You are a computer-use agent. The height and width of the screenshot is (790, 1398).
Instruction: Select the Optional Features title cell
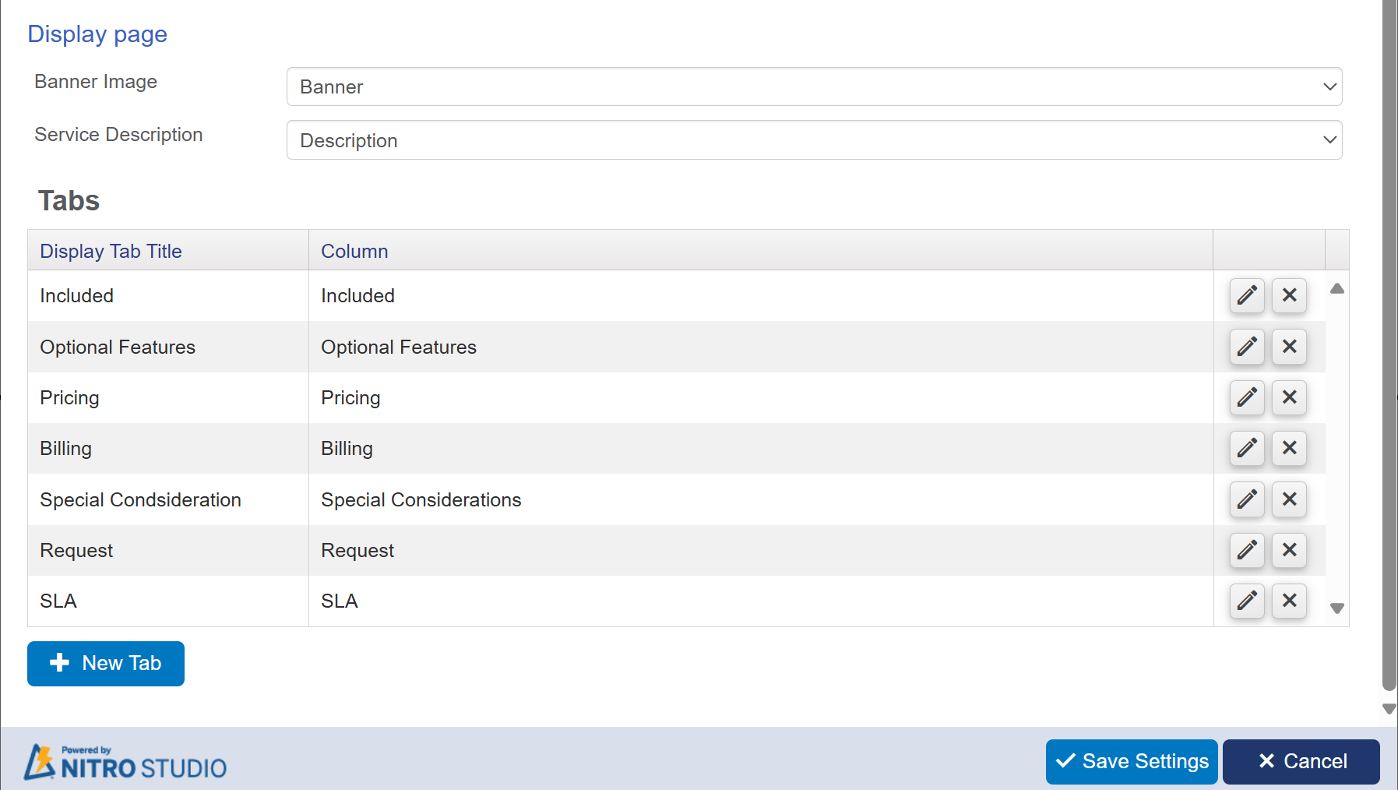coord(168,347)
